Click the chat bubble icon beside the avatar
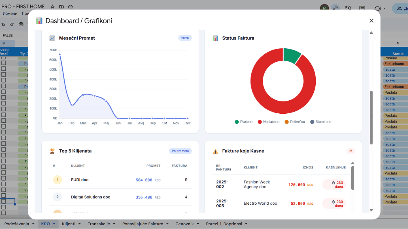Viewport: 408px width, 229px height. pos(335,8)
